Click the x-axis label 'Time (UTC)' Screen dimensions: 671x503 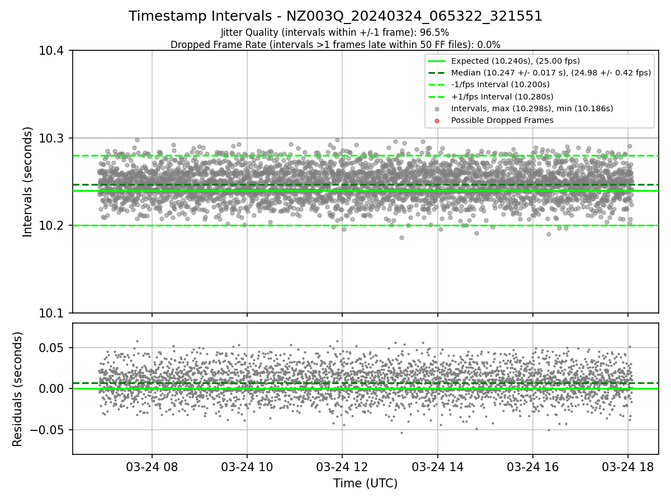point(365,483)
